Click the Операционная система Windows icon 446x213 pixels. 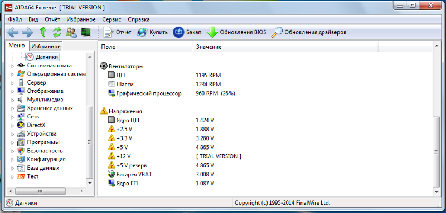[21, 74]
